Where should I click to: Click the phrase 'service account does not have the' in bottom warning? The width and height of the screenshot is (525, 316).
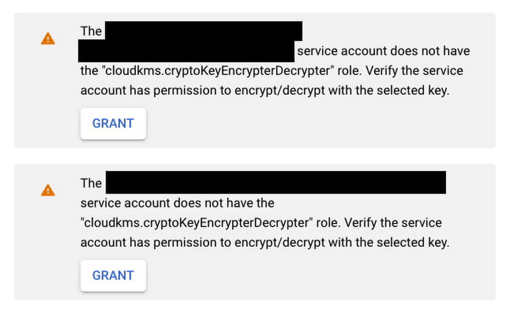(176, 203)
